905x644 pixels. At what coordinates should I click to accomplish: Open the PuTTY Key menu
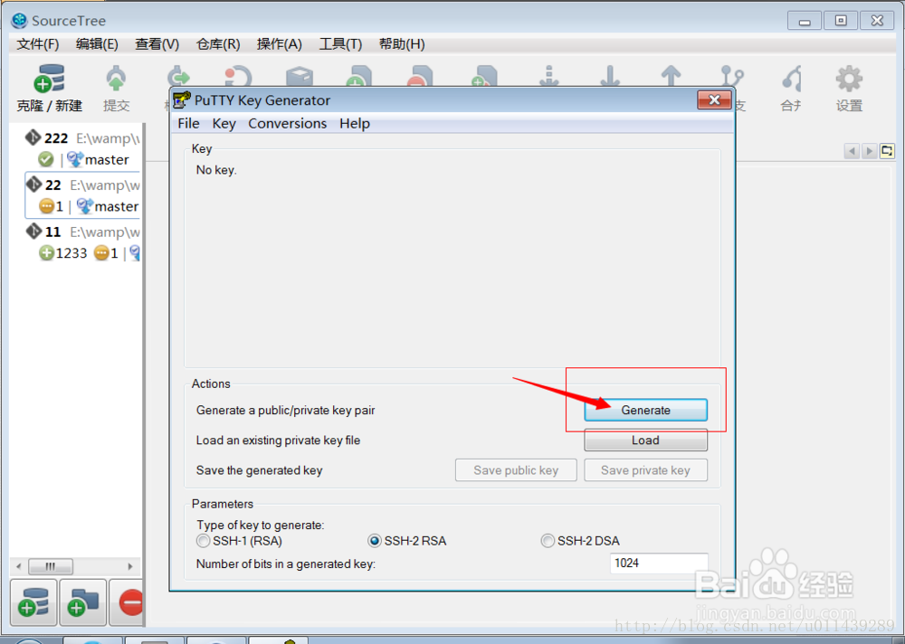point(224,124)
